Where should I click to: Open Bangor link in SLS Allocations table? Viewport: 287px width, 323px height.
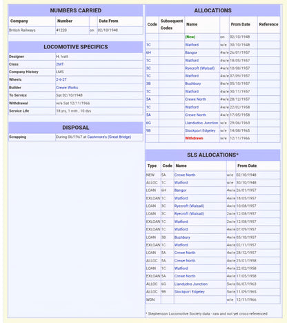pos(180,190)
